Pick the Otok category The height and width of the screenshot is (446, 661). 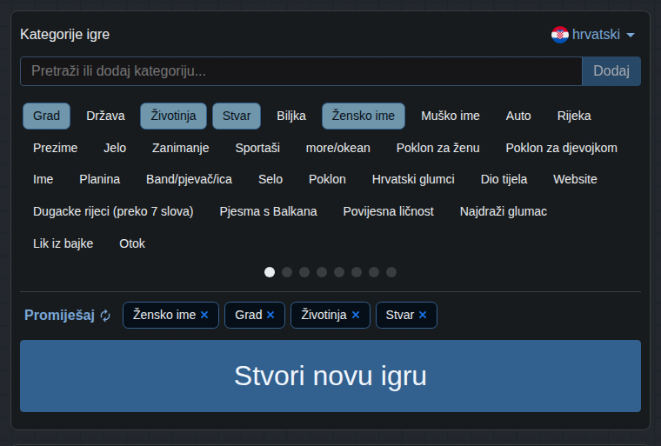pyautogui.click(x=132, y=243)
